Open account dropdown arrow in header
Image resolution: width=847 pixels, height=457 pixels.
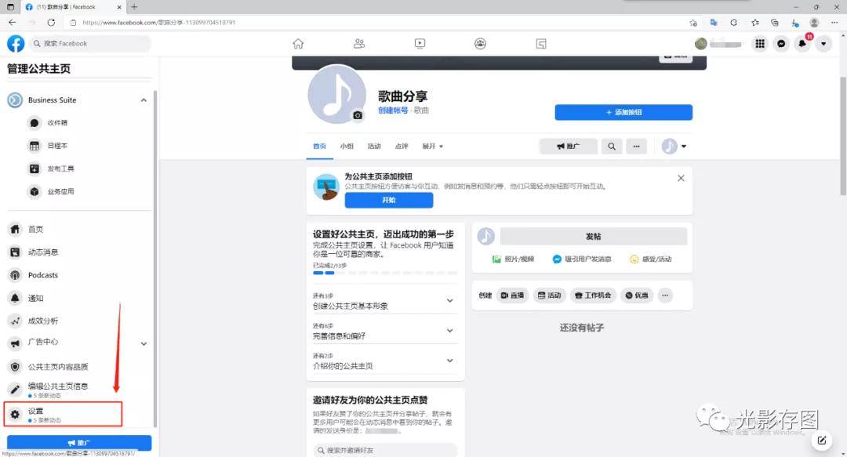click(x=823, y=44)
